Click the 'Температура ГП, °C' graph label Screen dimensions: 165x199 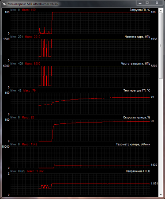pyautogui.click(x=137, y=91)
